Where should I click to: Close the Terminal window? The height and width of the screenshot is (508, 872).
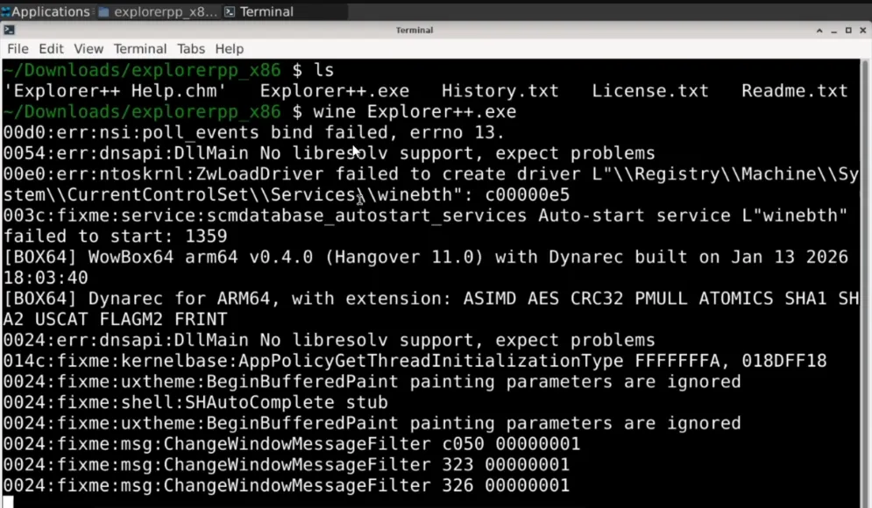click(862, 30)
